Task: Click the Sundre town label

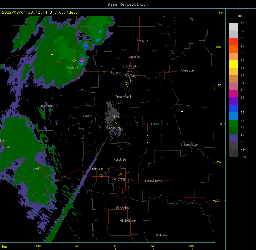Action: 87,116
